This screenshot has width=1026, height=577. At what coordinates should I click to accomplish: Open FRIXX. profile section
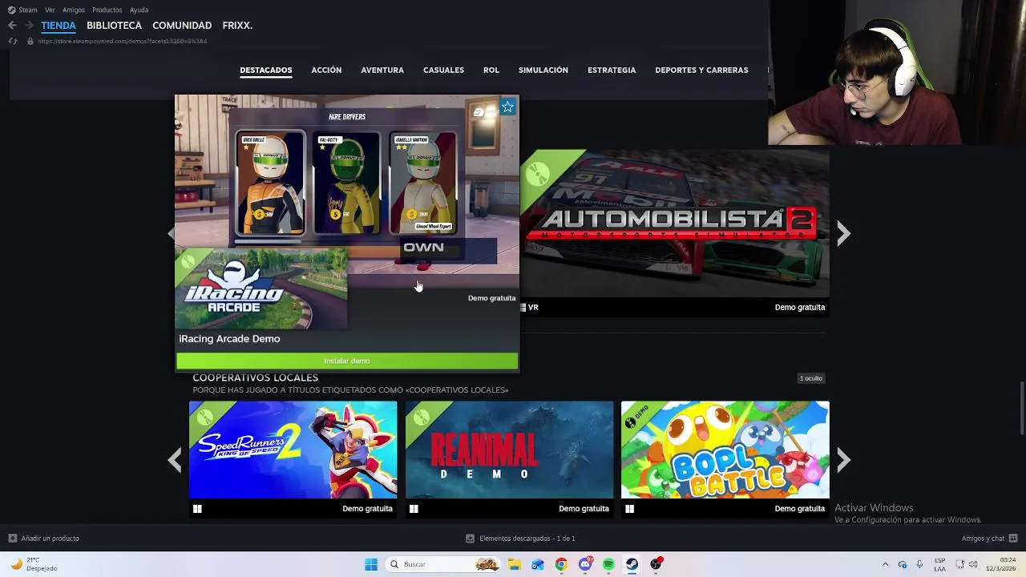pos(237,26)
